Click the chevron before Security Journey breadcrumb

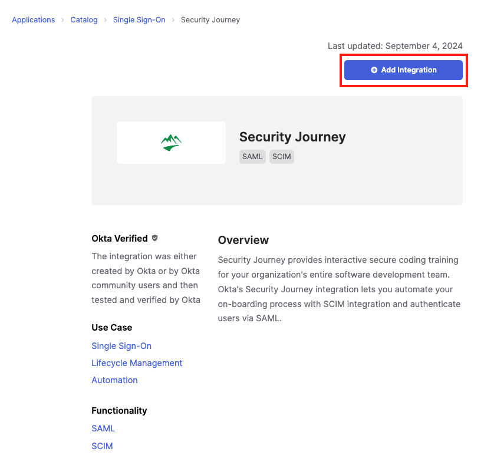click(173, 20)
